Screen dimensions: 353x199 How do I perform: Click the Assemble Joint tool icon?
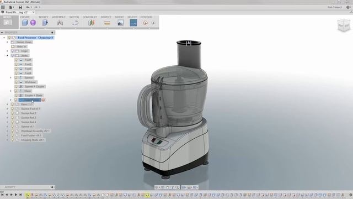point(60,23)
